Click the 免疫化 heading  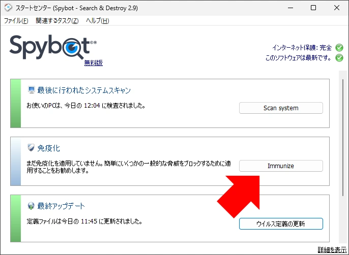coord(48,148)
